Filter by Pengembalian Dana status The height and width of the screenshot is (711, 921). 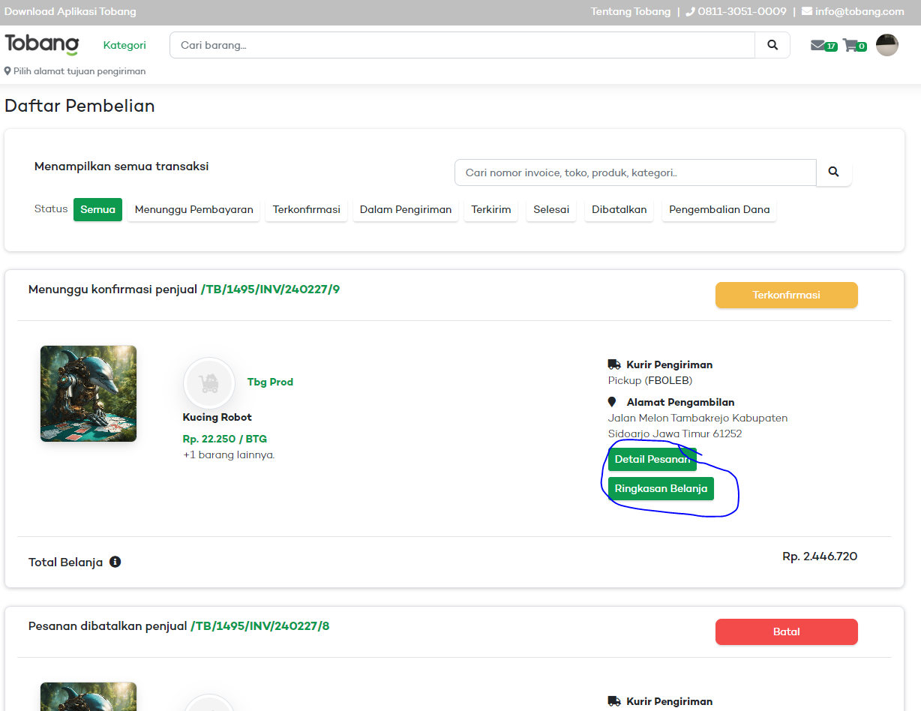pos(718,210)
